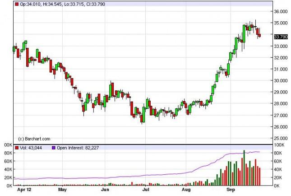Click the red price legend square beside Op:34.010
The height and width of the screenshot is (196, 291).
coord(17,4)
